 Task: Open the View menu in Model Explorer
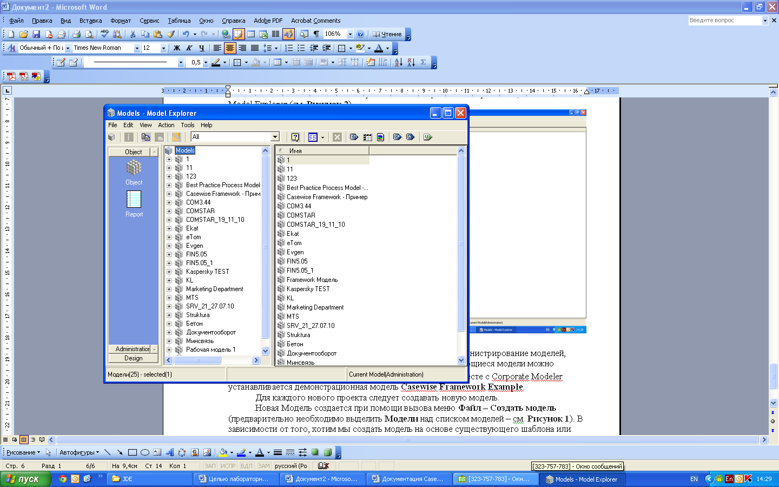click(x=146, y=125)
